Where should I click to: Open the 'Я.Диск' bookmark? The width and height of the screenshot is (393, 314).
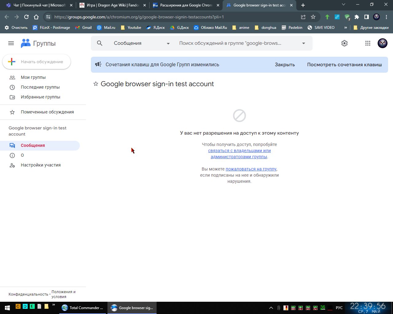coord(156,28)
